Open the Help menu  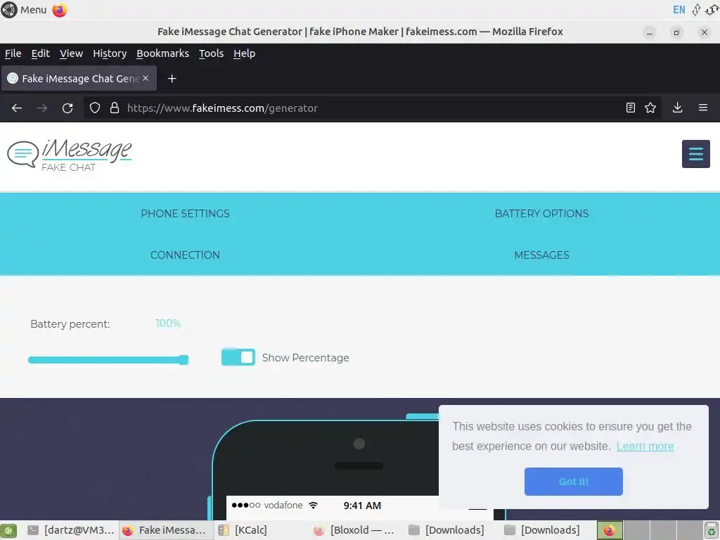pyautogui.click(x=244, y=53)
